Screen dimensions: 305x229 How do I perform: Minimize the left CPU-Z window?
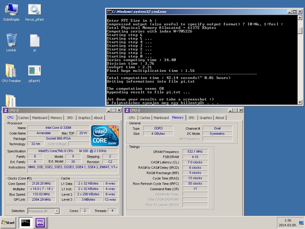[x=109, y=110]
